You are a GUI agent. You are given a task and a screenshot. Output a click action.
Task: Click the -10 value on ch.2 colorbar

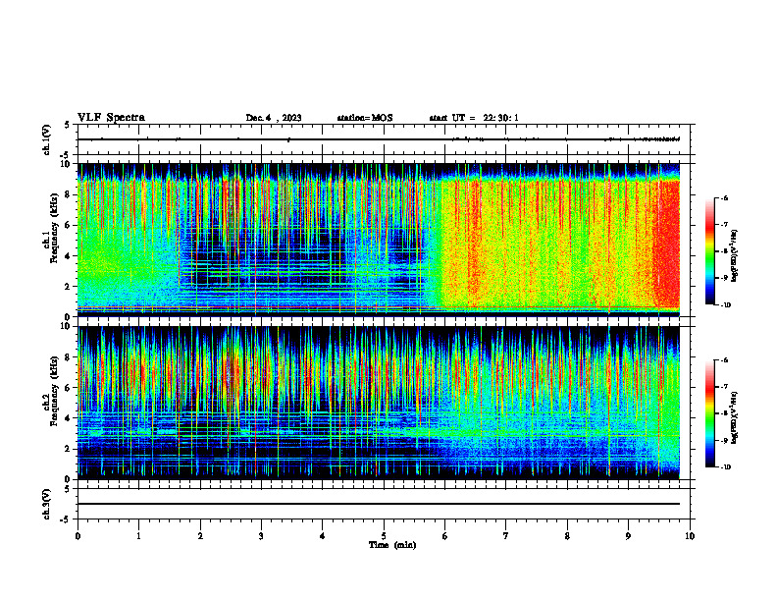(x=725, y=467)
